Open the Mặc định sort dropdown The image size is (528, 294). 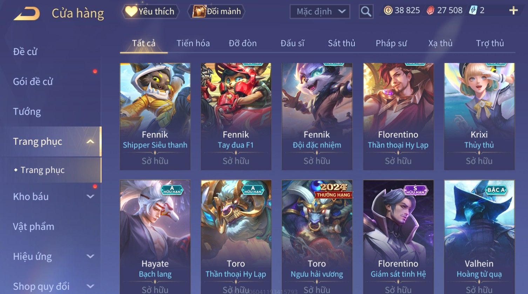320,12
